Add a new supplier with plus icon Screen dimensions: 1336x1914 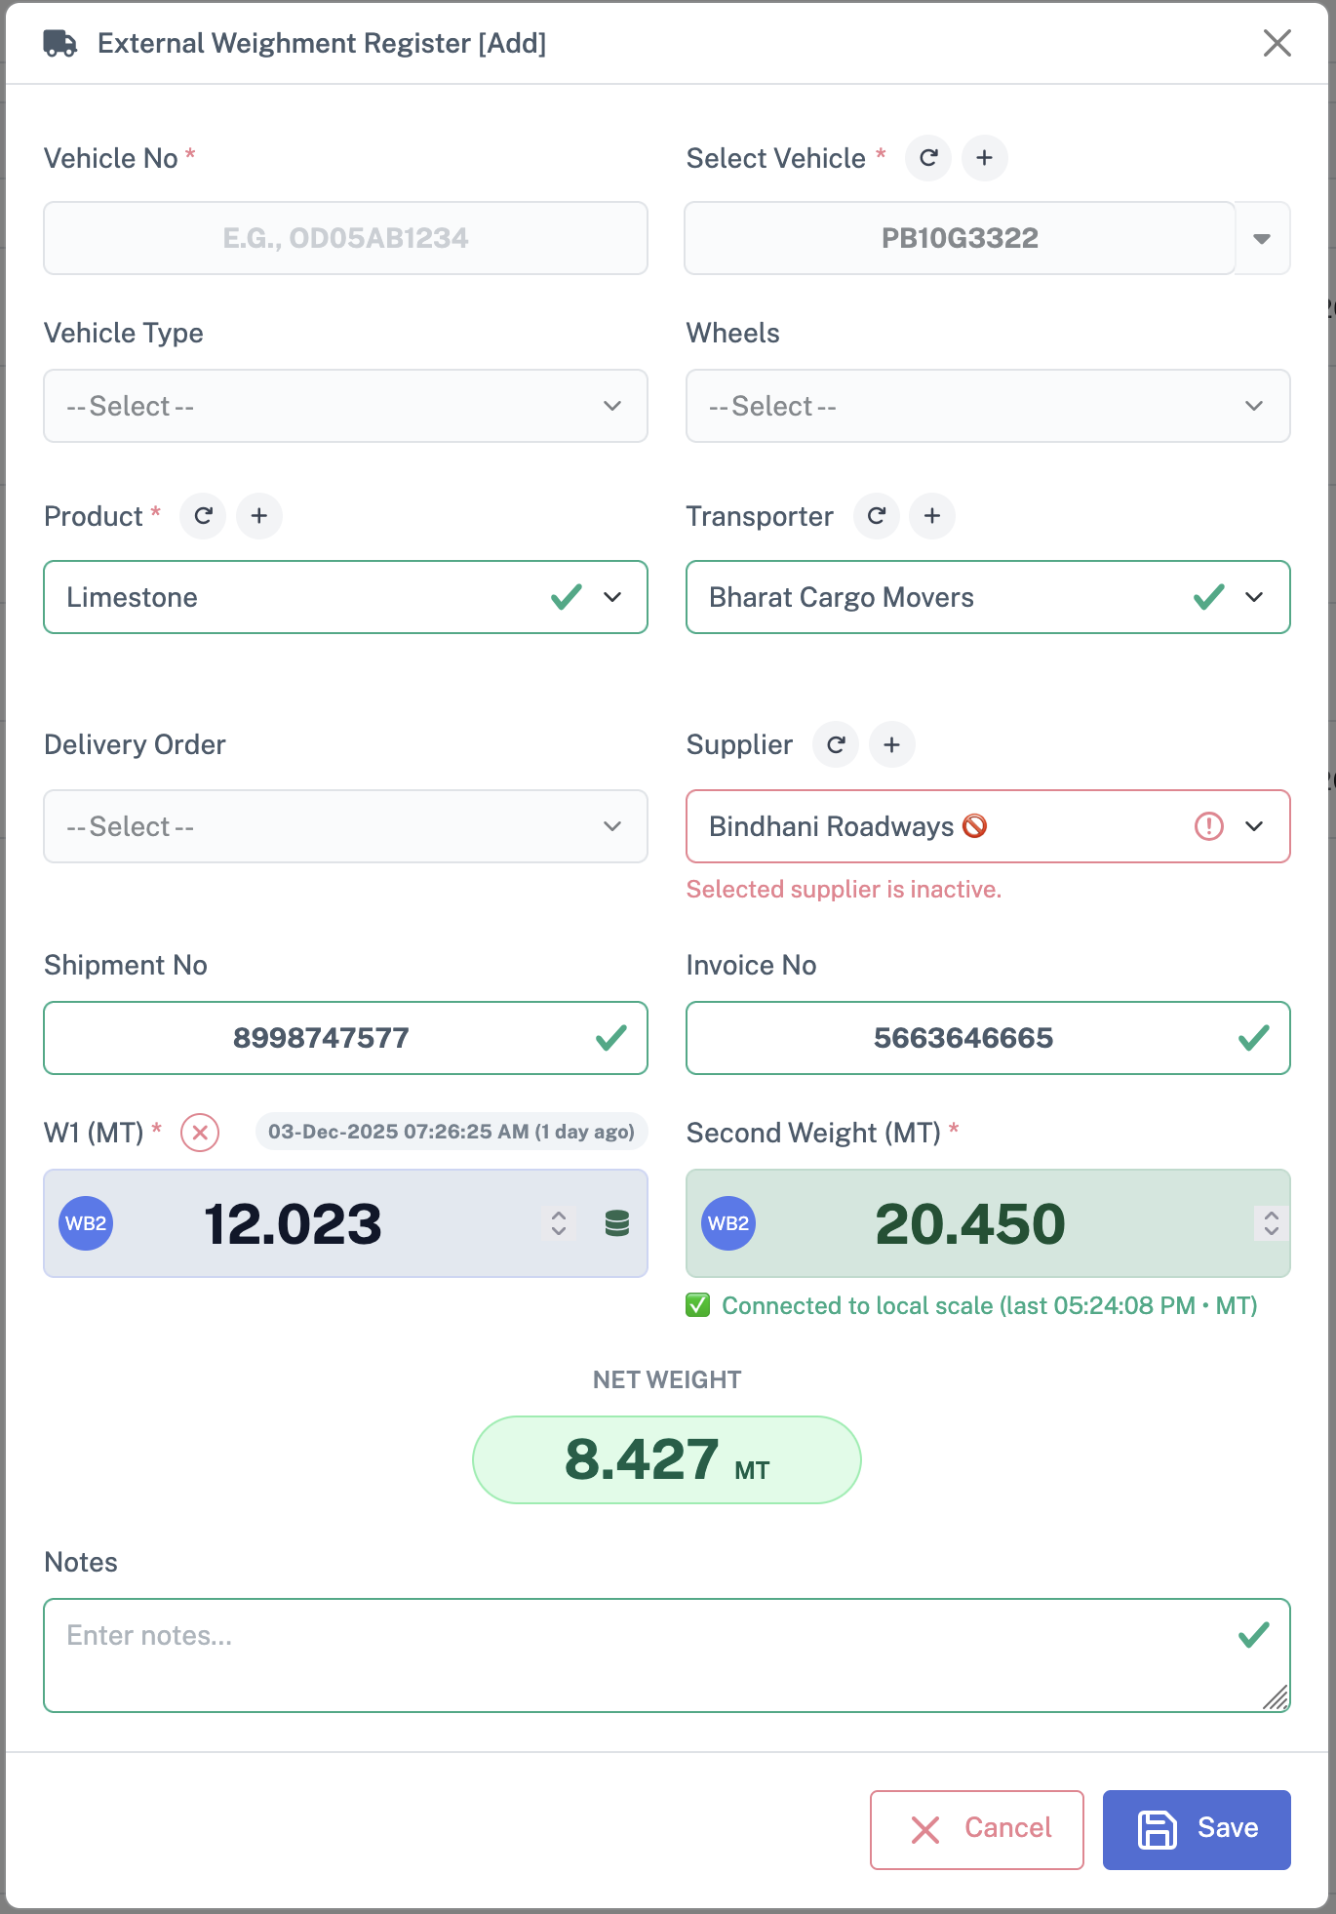coord(891,745)
